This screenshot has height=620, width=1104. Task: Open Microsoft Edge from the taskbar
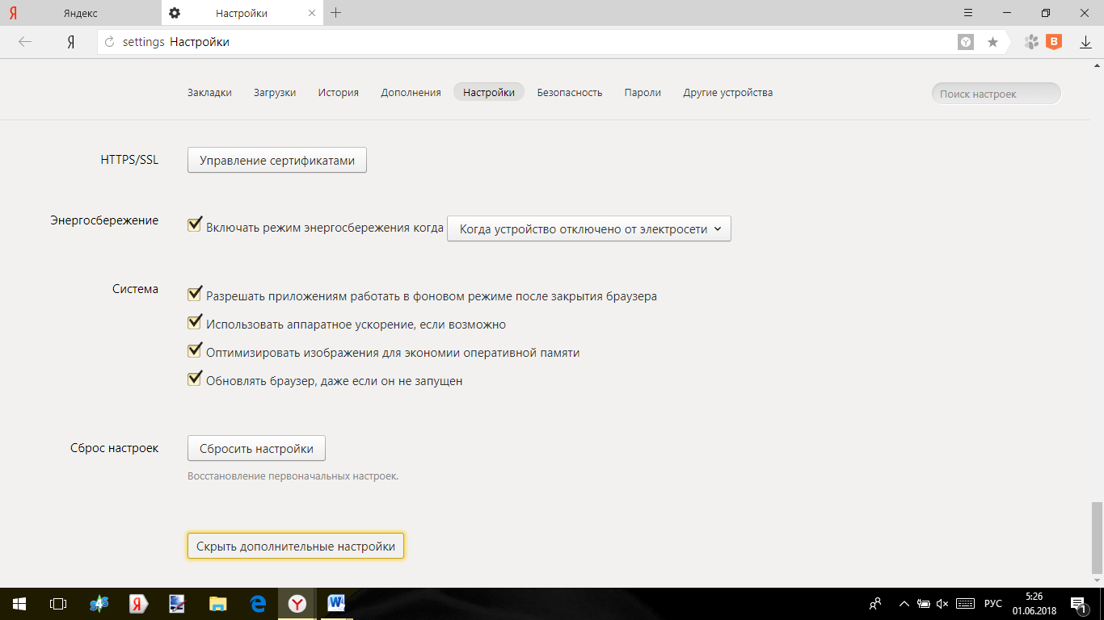point(258,604)
